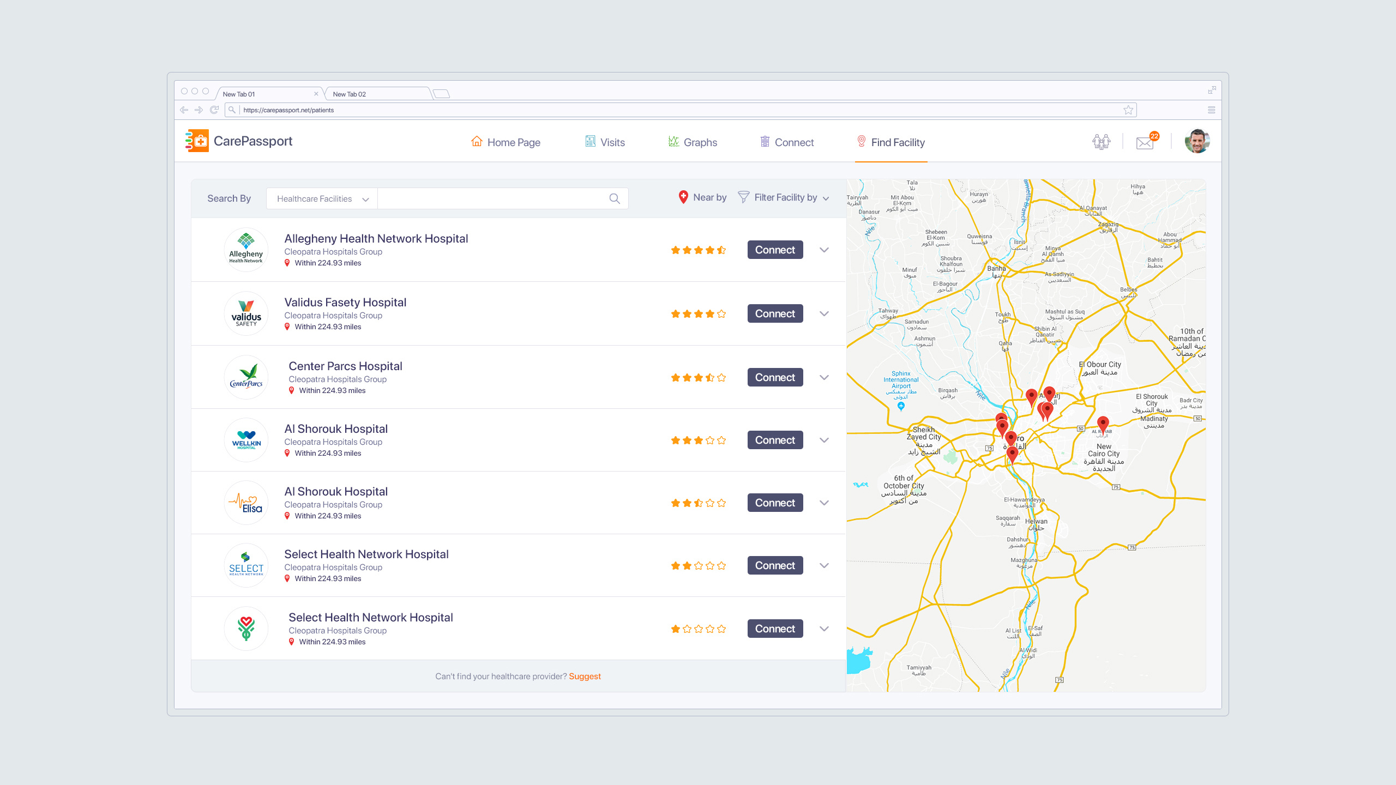
Task: Click the browser URL address bar
Action: coord(682,110)
